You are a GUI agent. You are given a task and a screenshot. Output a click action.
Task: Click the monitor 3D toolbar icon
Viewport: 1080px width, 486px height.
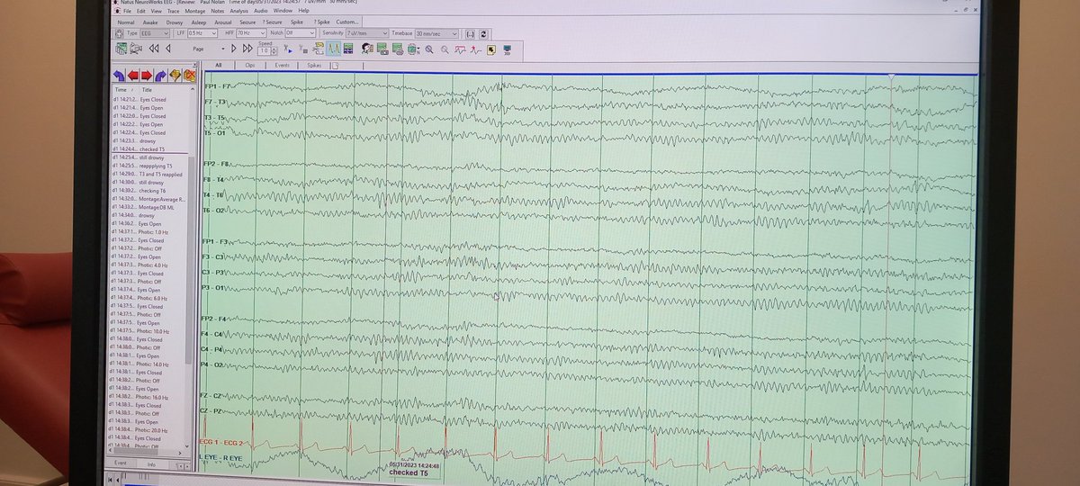(507, 49)
